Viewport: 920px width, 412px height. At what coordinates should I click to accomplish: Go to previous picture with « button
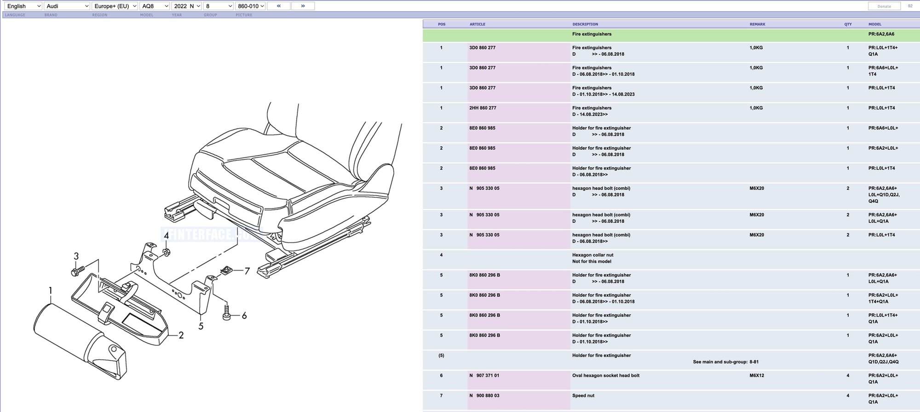(278, 6)
